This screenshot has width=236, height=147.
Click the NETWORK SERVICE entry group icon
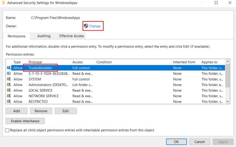tap(9, 96)
